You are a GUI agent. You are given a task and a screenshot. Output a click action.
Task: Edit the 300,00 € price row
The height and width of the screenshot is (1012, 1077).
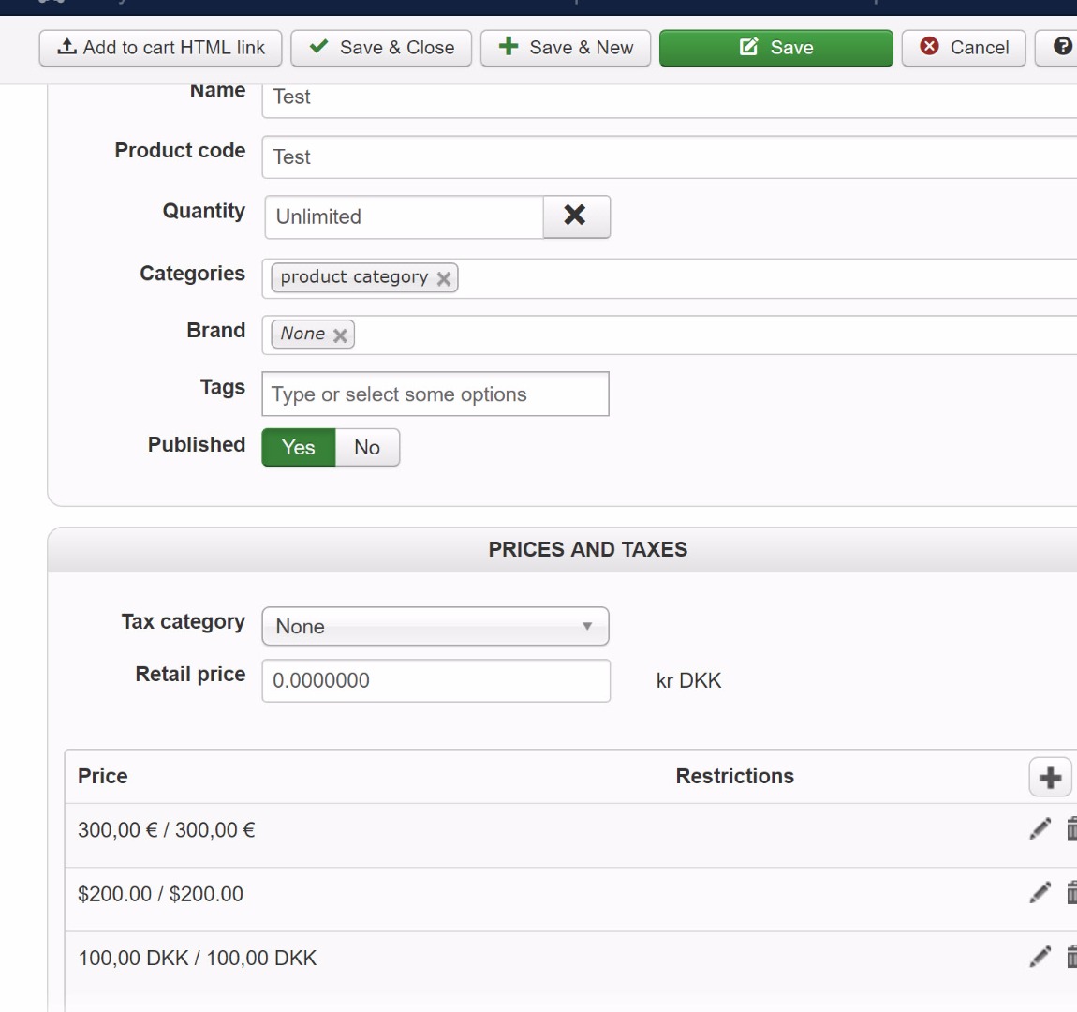tap(1040, 829)
